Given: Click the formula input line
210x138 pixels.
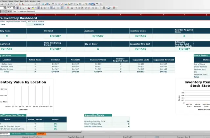Looking at the screenshot, I should (111, 11).
